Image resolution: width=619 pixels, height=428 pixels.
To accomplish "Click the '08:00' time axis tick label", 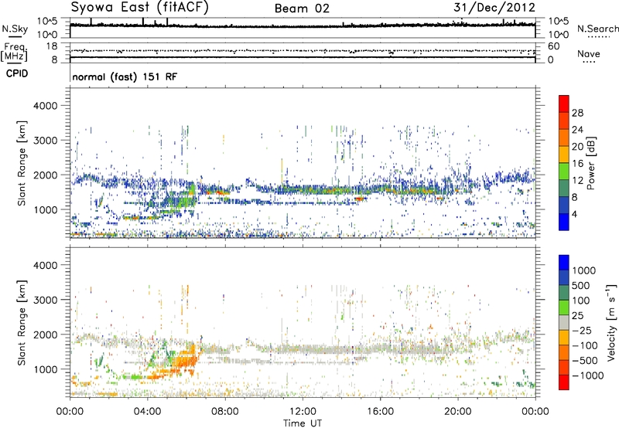I will click(225, 412).
